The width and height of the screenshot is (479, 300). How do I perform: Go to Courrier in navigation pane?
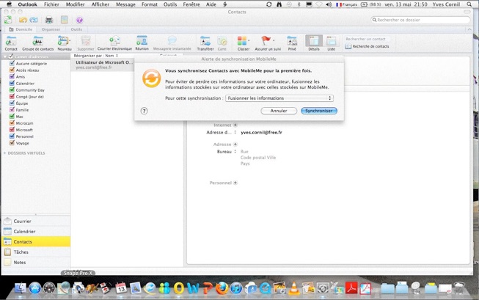(x=36, y=221)
